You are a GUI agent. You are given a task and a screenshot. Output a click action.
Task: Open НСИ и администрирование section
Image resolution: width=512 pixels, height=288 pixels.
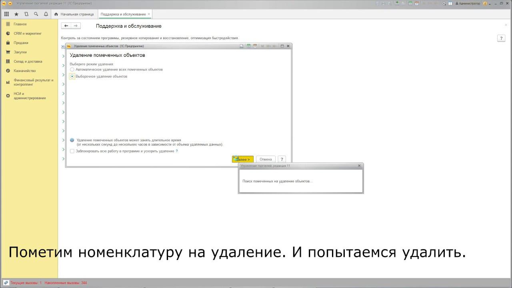coord(30,96)
